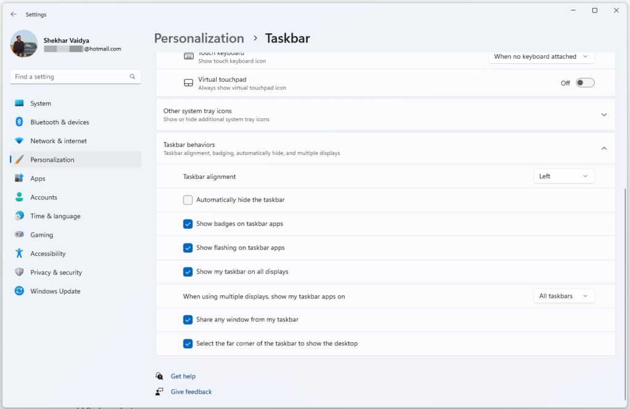The image size is (630, 409).
Task: Turn on the Virtual touchpad toggle
Action: pyautogui.click(x=584, y=83)
